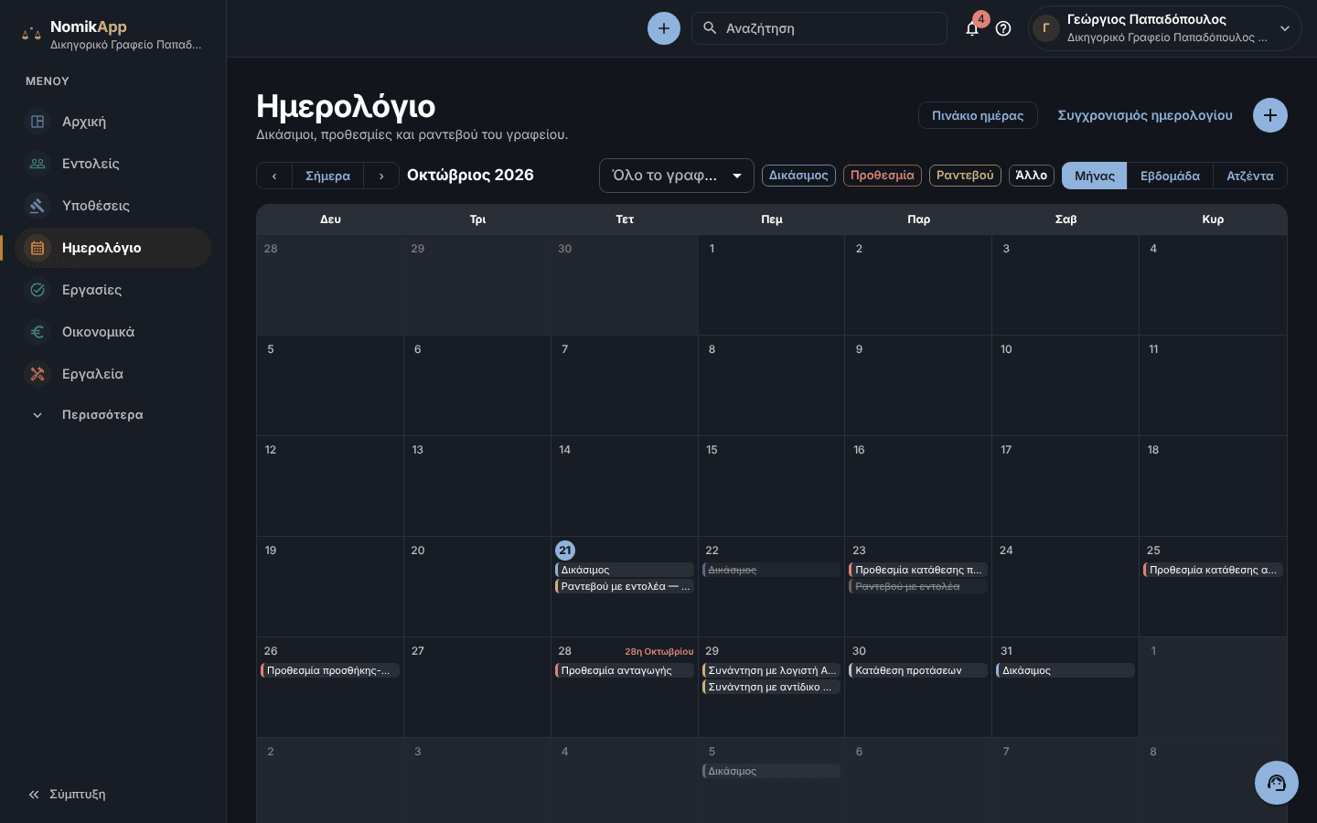The image size is (1317, 823).
Task: Focus the Αναζήτηση search field
Action: click(x=819, y=28)
